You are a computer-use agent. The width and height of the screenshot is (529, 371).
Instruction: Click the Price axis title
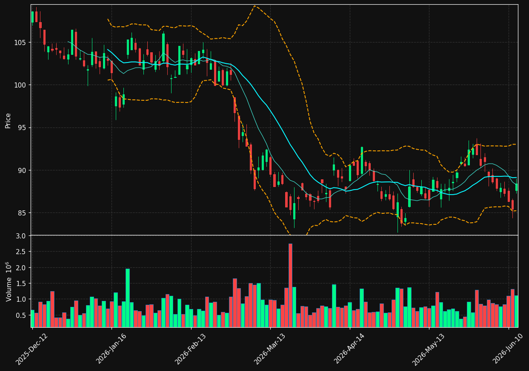[x=8, y=120]
